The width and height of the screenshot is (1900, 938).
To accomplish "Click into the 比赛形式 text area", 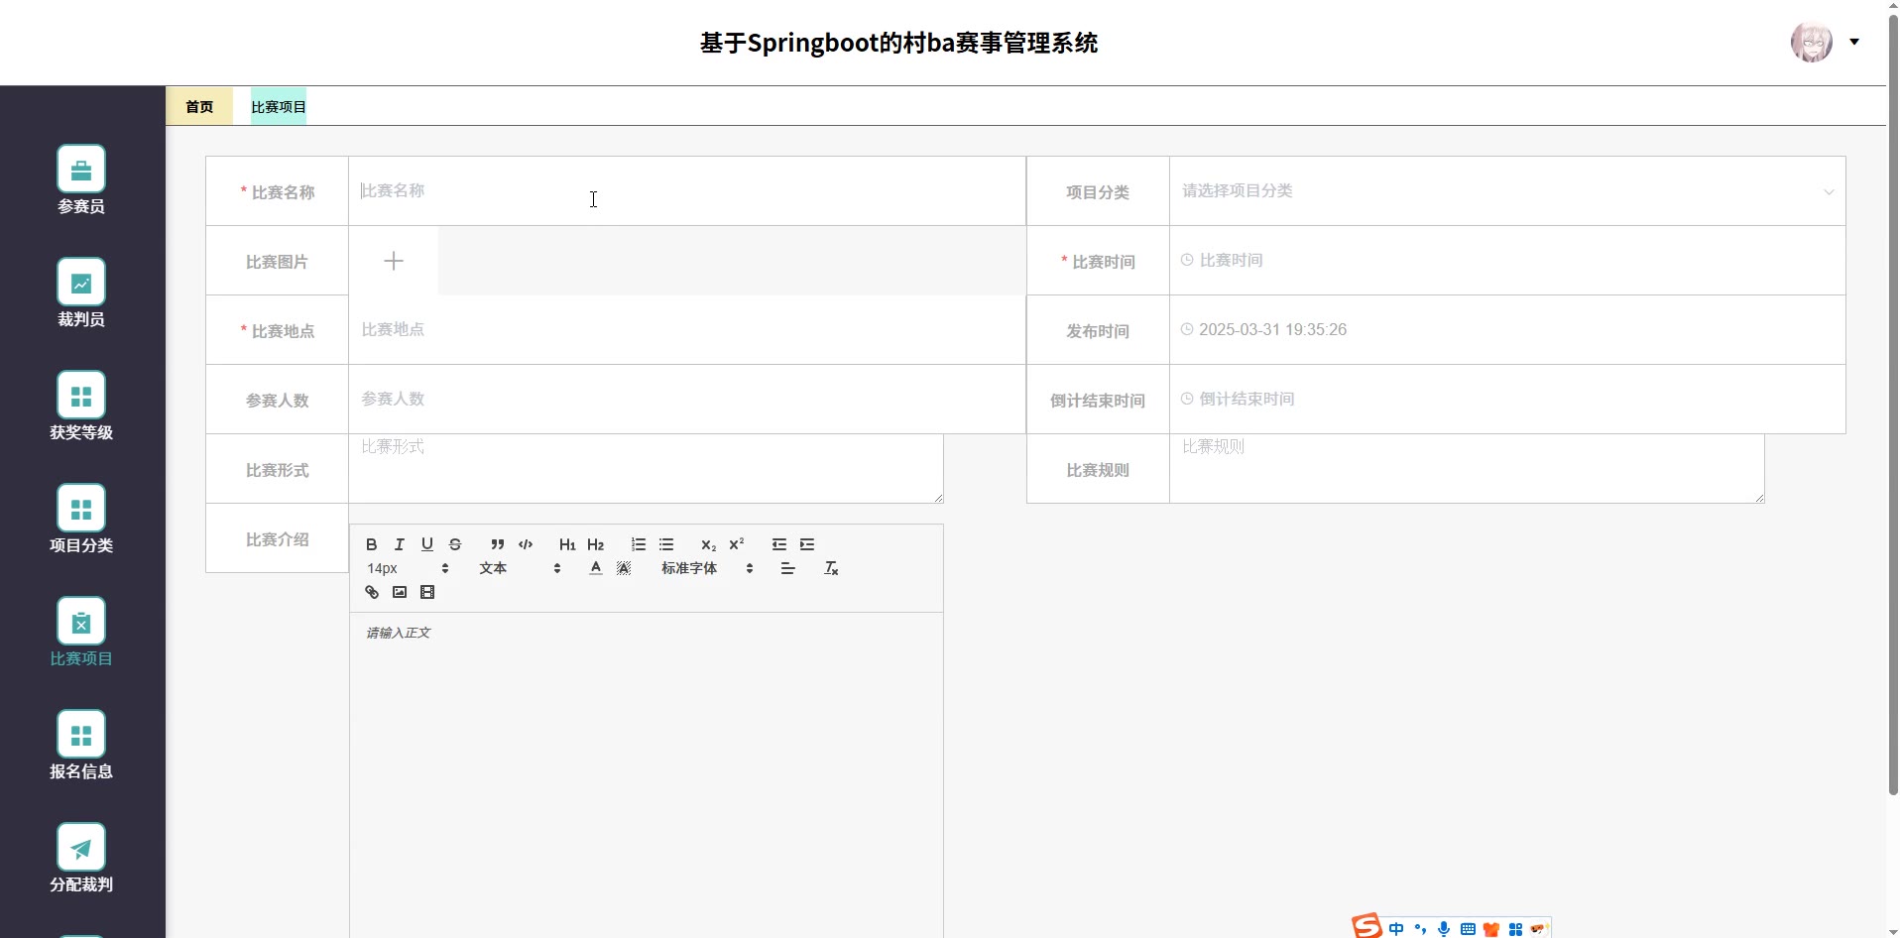I will pyautogui.click(x=647, y=468).
